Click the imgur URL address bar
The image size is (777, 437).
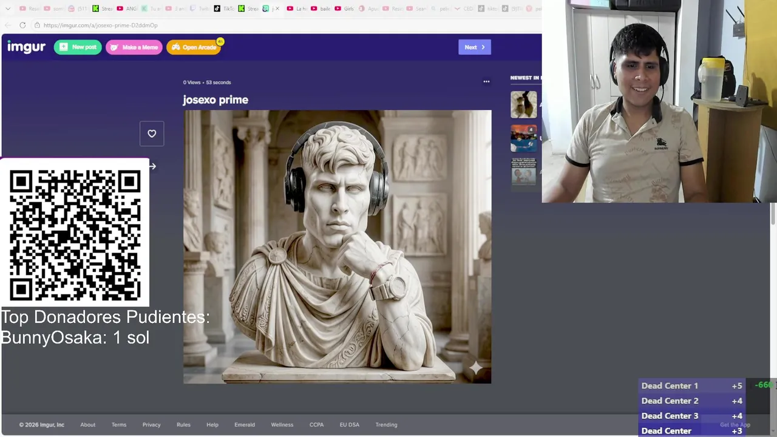[x=285, y=25]
